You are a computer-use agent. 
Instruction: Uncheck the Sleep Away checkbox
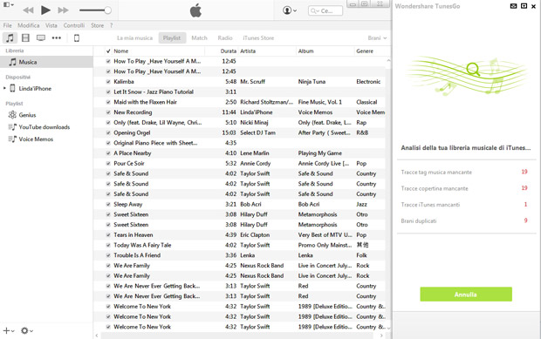108,204
